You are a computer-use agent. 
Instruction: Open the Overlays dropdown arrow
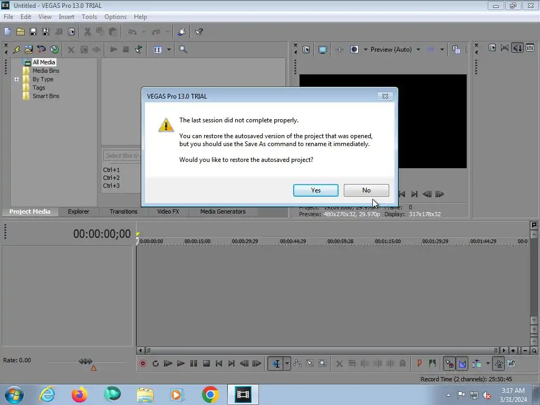click(x=442, y=50)
